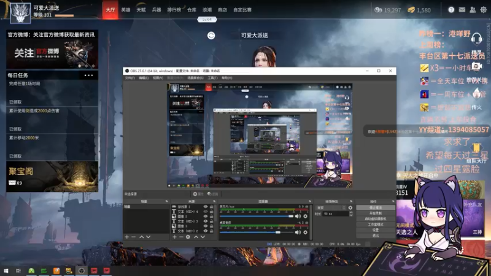Click the headset voice icon on right side
The image size is (491, 276).
click(476, 39)
